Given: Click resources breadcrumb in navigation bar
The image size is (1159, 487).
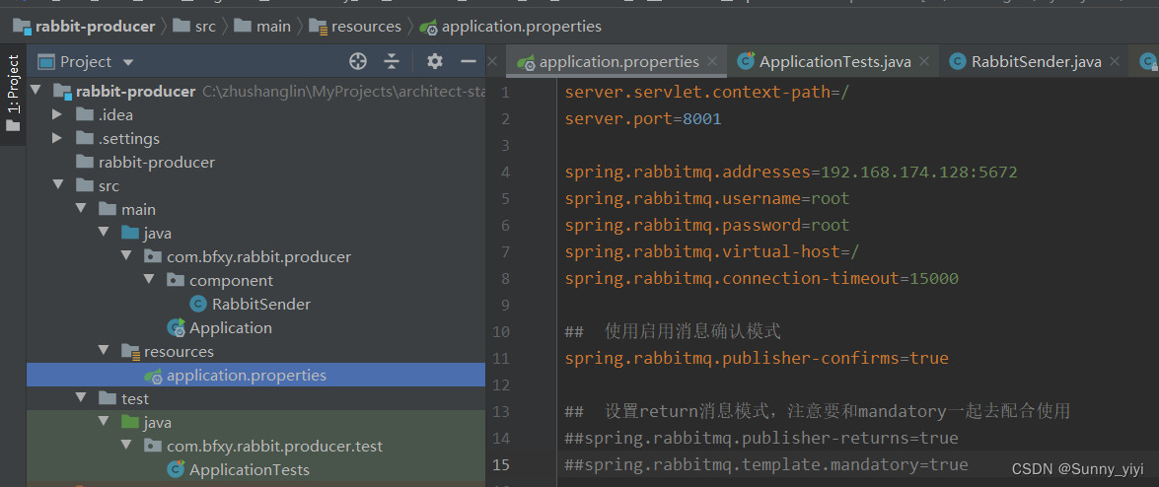Looking at the screenshot, I should pyautogui.click(x=355, y=27).
